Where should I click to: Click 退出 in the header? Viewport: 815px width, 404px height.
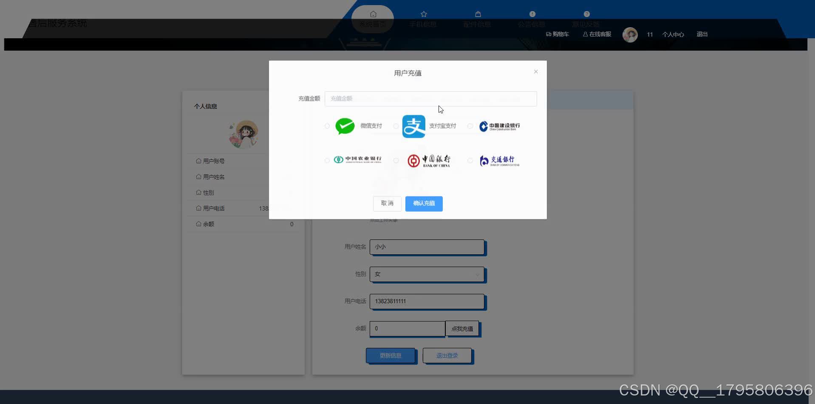pyautogui.click(x=702, y=34)
